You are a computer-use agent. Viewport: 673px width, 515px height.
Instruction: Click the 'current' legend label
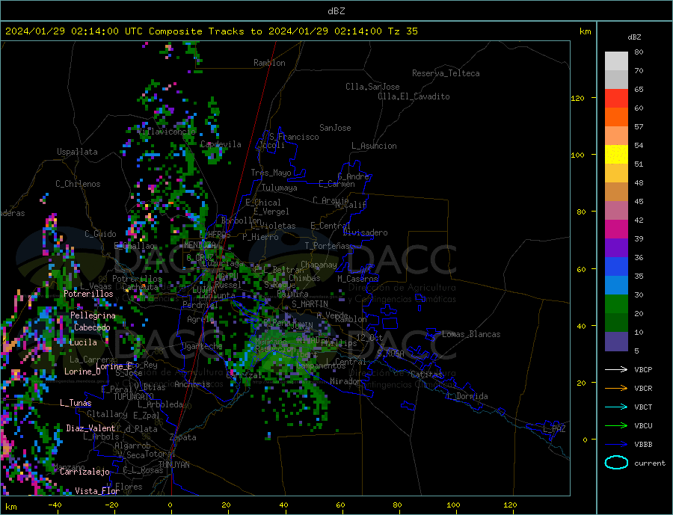650,463
